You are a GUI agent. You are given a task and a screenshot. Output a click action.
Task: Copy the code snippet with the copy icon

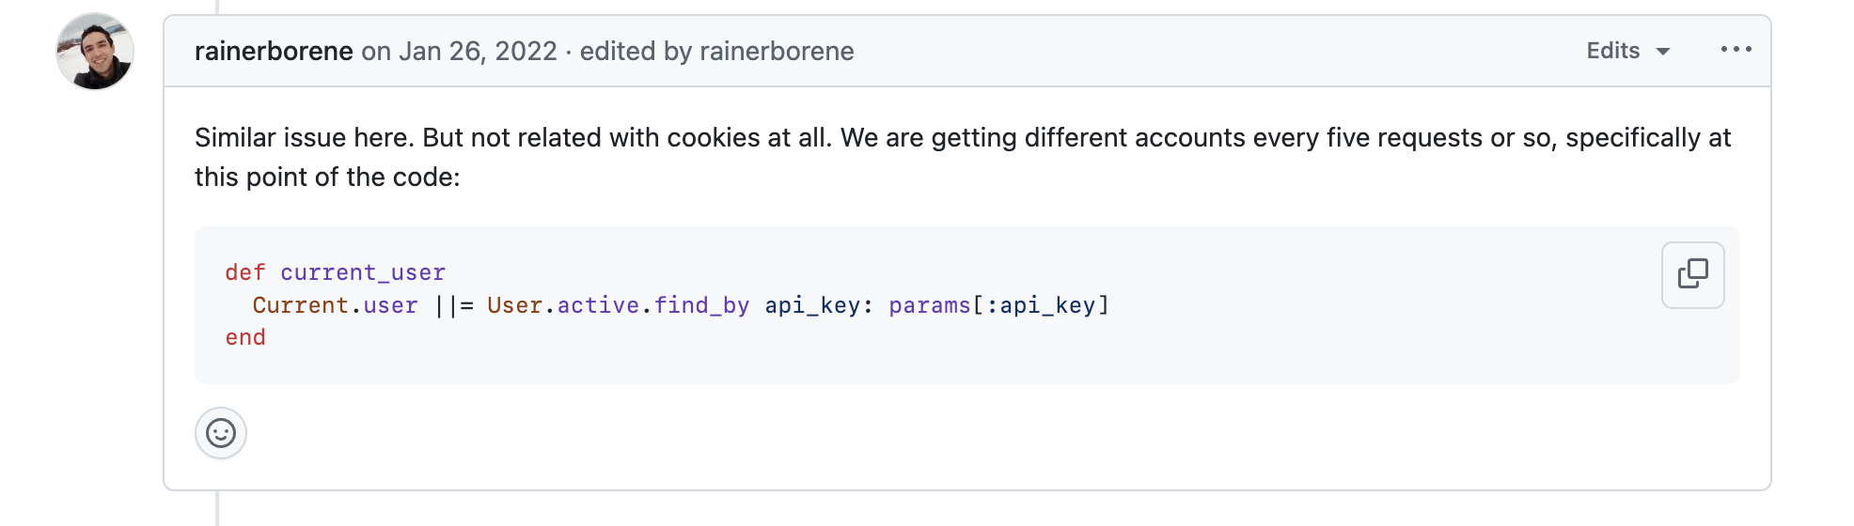click(1692, 274)
